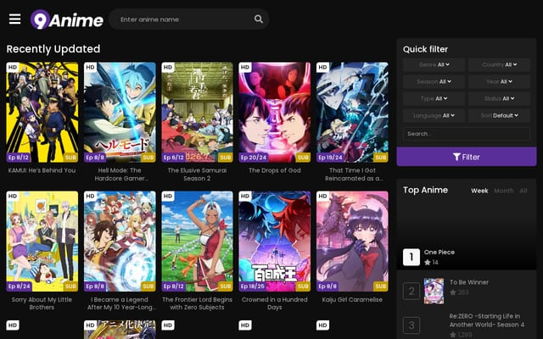
Task: Open the Status filter dropdown
Action: tap(499, 98)
